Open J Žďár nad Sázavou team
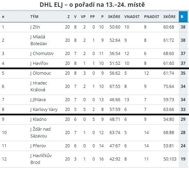The height and width of the screenshot is (170, 189). [40, 132]
